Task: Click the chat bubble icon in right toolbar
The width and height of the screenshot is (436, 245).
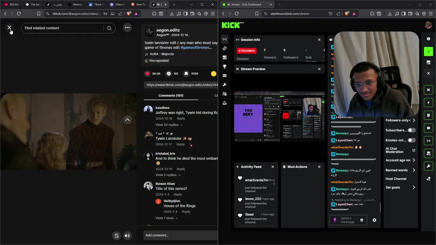Action: (x=429, y=128)
